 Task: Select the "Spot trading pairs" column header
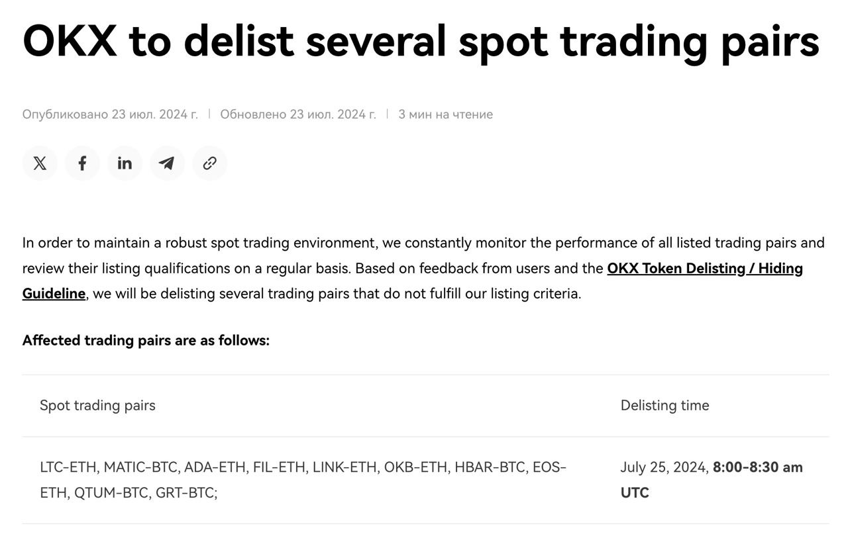[x=97, y=406]
